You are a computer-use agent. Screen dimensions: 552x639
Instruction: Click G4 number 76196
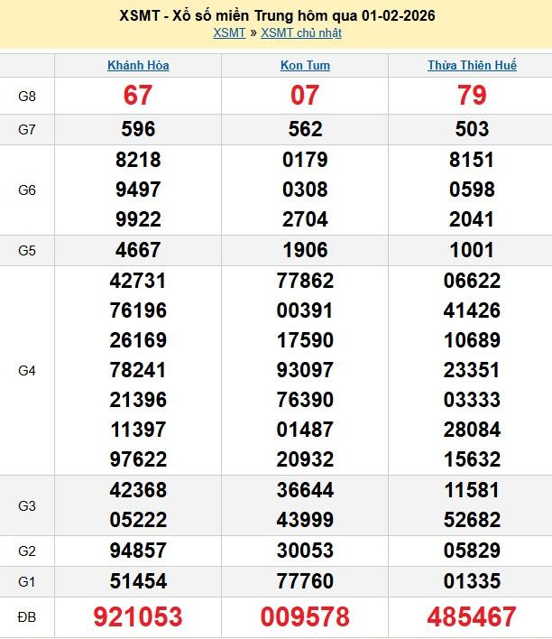click(138, 311)
